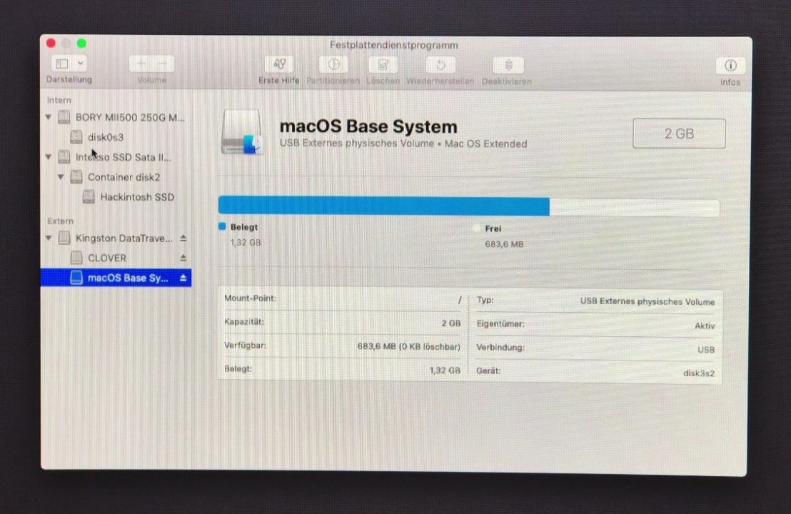Screen dimensions: 791x514
Task: Open the Partitionieren tool
Action: [333, 64]
